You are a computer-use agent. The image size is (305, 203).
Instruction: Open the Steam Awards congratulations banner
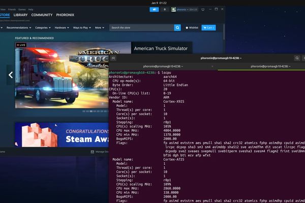(x=62, y=134)
